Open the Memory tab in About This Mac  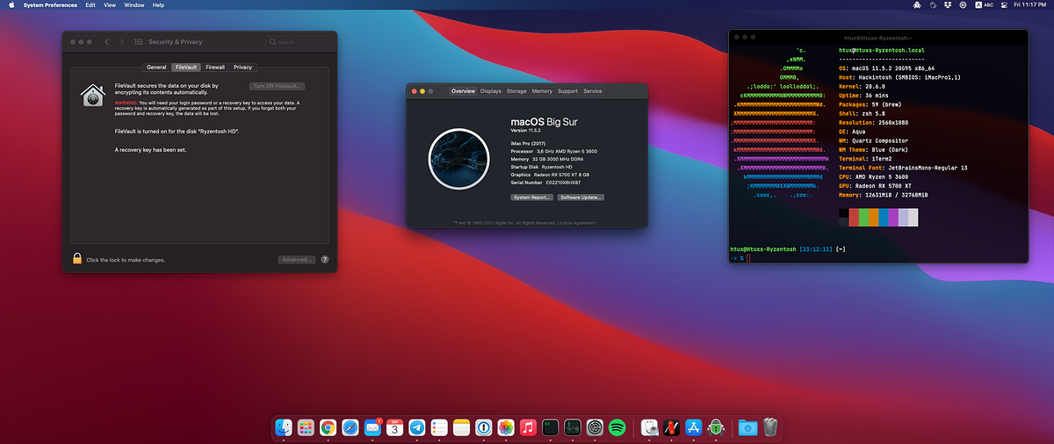pos(542,91)
